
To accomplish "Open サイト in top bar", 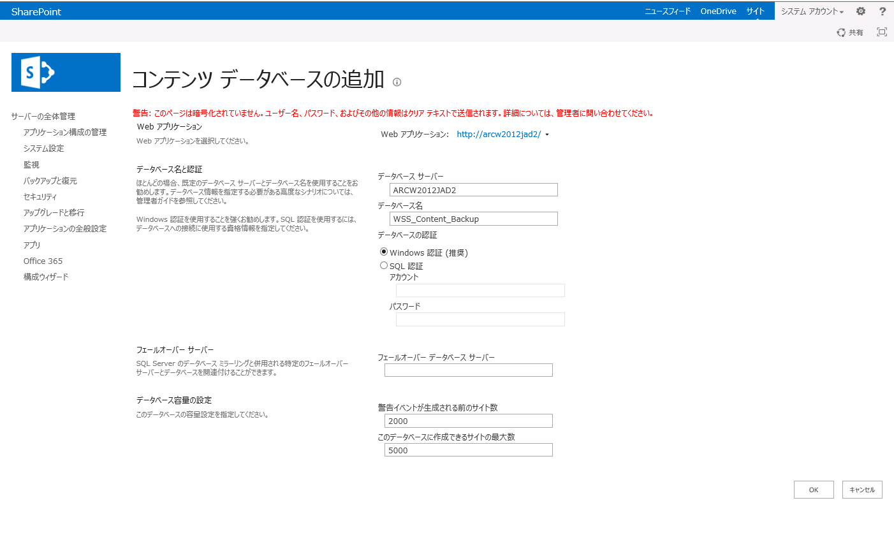I will pos(756,11).
